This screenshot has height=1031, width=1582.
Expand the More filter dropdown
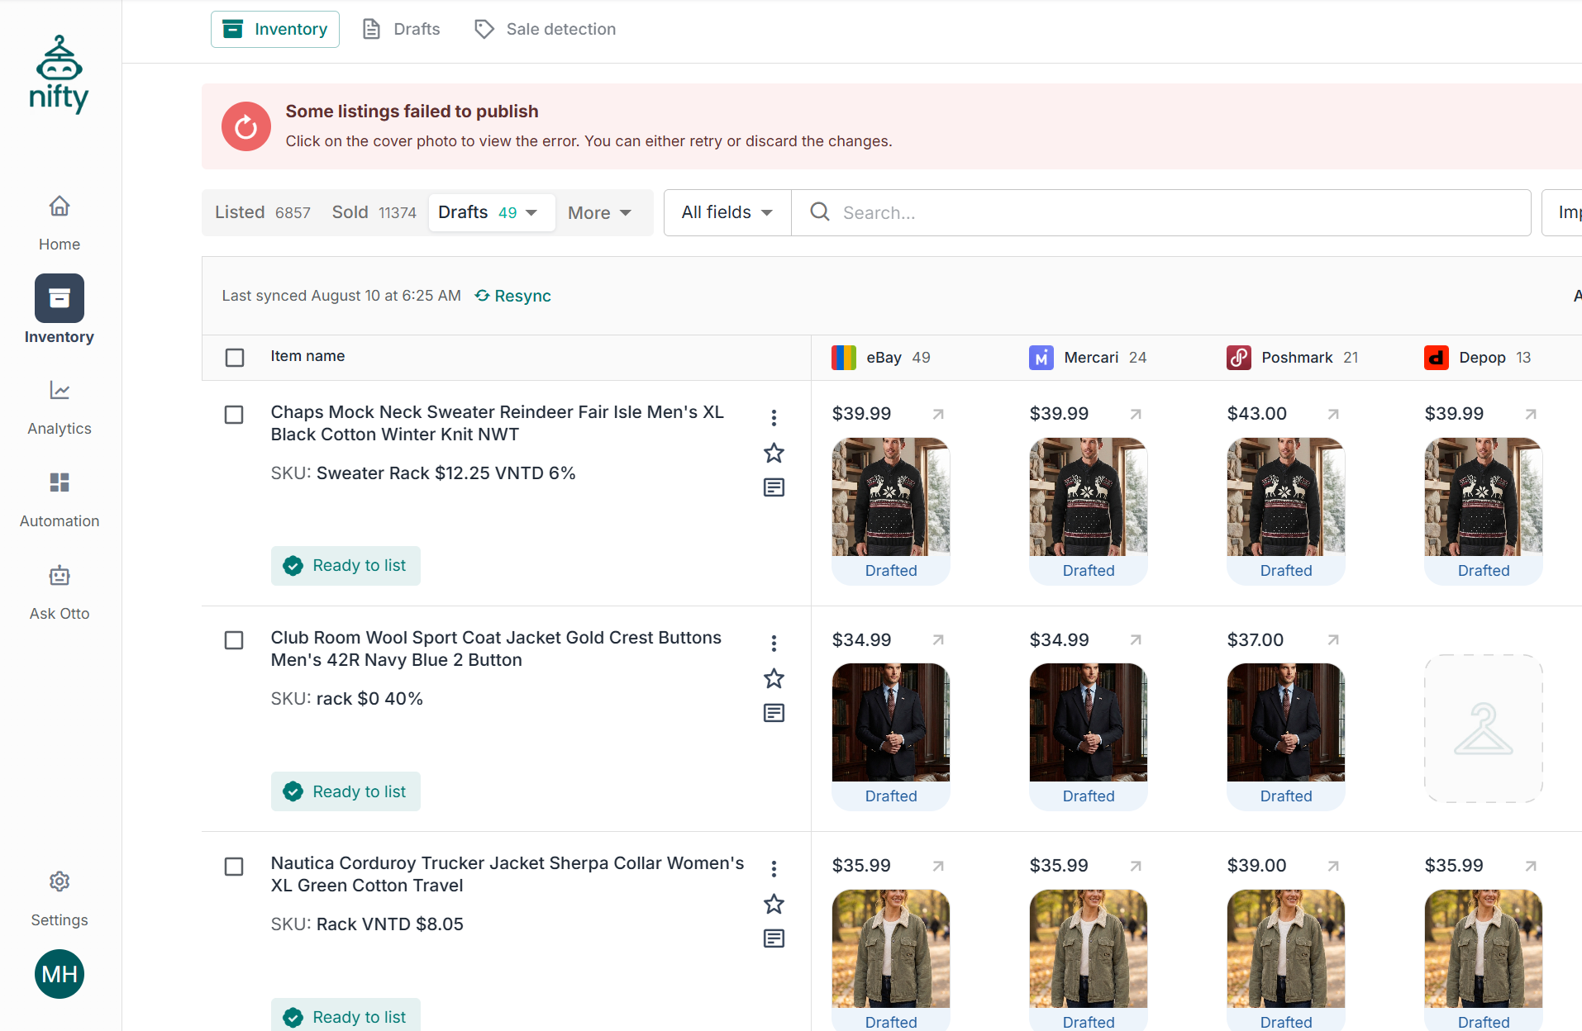coord(600,212)
